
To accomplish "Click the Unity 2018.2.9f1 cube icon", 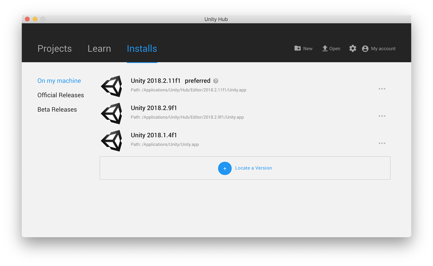I will tap(111, 113).
